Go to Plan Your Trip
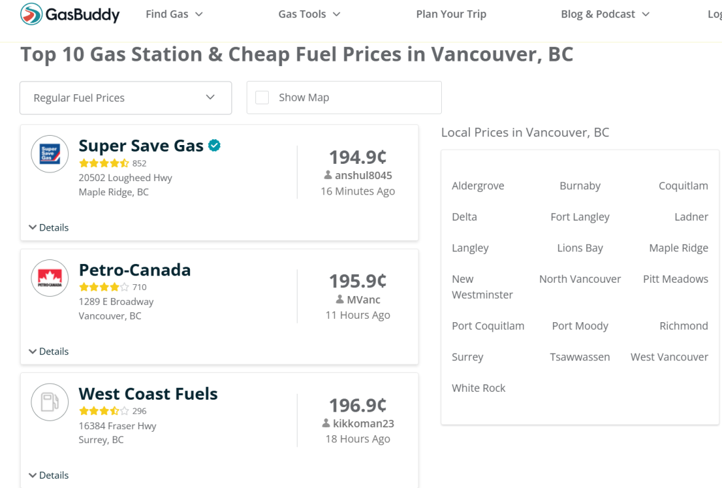Image resolution: width=722 pixels, height=488 pixels. click(x=451, y=14)
